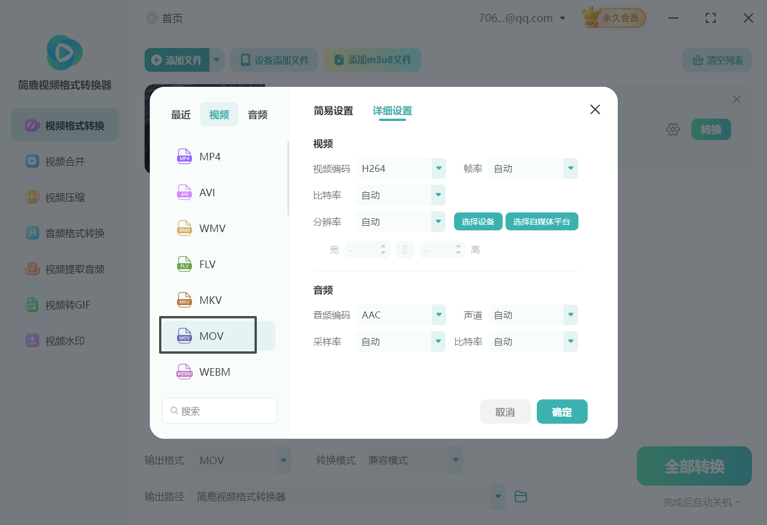Expand the 帧率 dropdown set to 自动
The width and height of the screenshot is (767, 525).
click(x=533, y=168)
